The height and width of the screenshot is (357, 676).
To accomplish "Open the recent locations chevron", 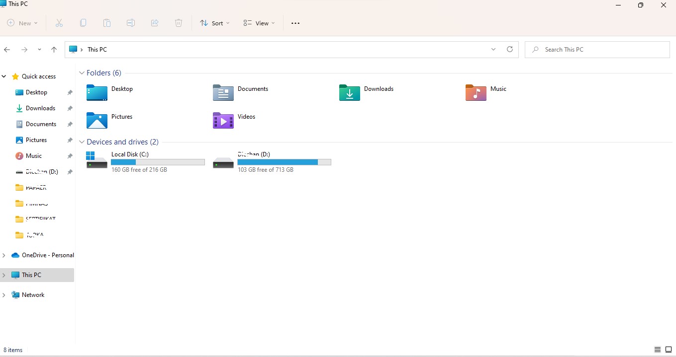I will click(39, 50).
